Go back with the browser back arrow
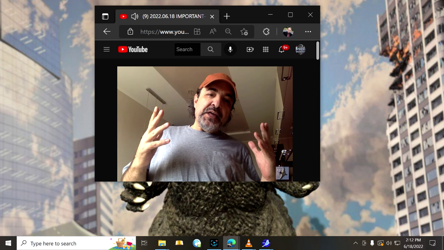Screen dimensions: 444x250 pyautogui.click(x=107, y=32)
